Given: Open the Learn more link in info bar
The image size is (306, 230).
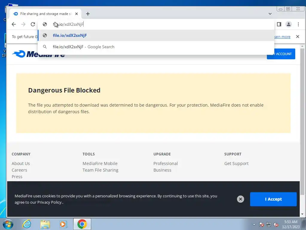Looking at the screenshot, I should [x=282, y=37].
